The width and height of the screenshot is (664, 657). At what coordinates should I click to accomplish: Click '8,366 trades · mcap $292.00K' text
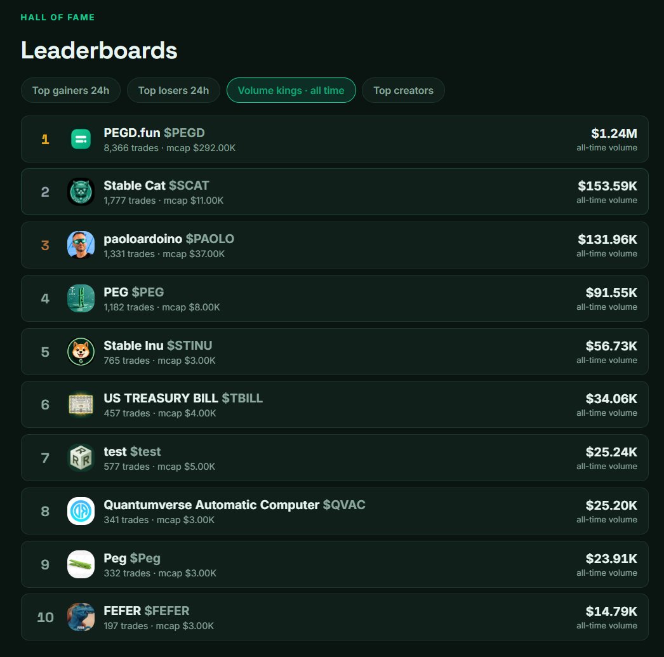[169, 148]
